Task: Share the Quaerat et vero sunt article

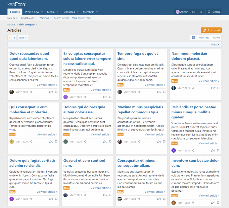Action: coord(85,195)
